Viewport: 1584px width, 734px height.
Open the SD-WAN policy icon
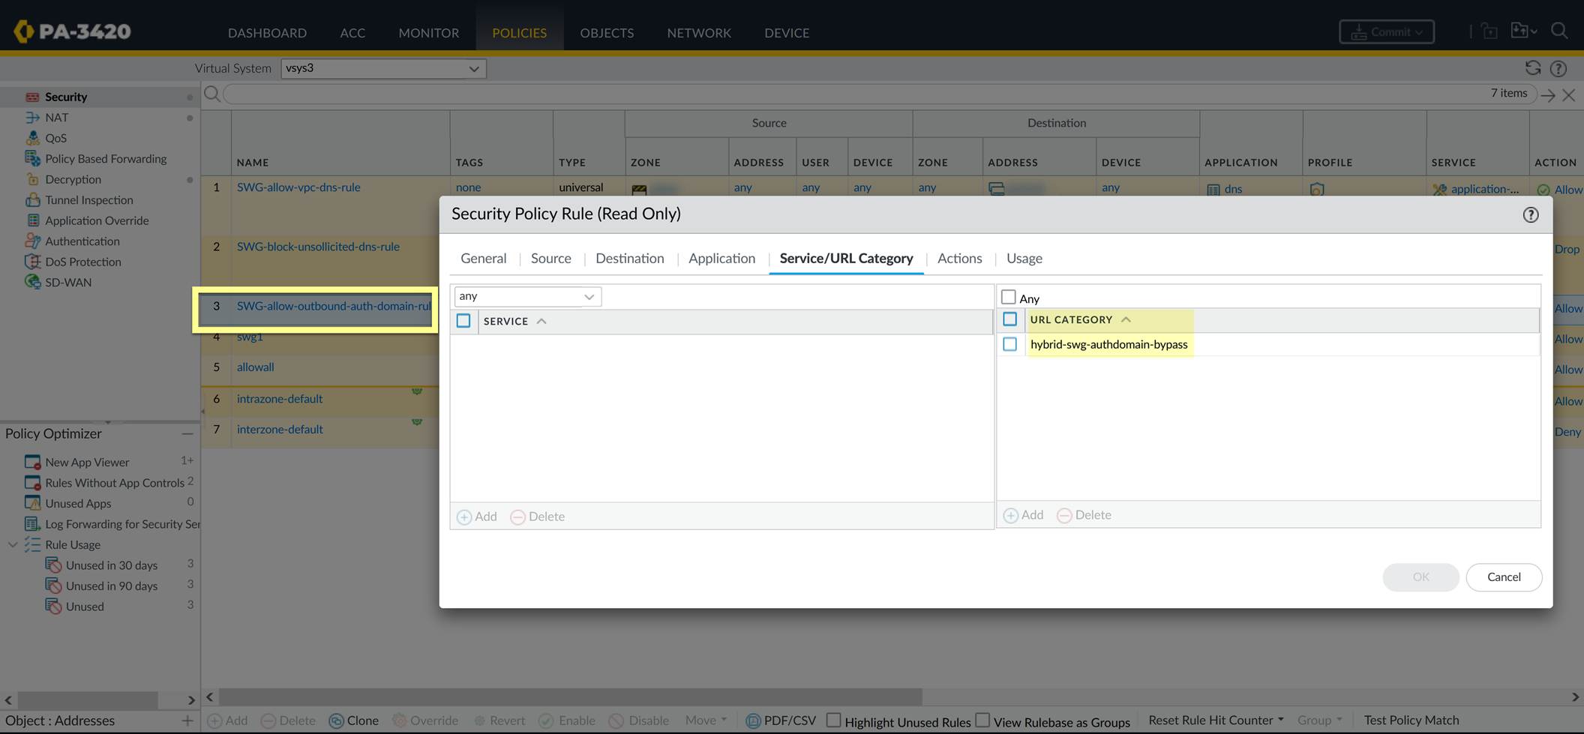(32, 282)
